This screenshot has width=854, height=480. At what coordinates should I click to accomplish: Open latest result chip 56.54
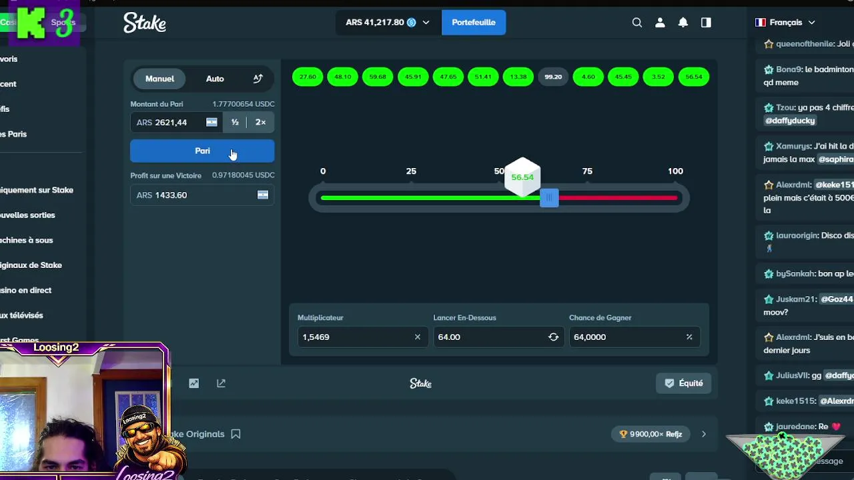[x=694, y=77]
